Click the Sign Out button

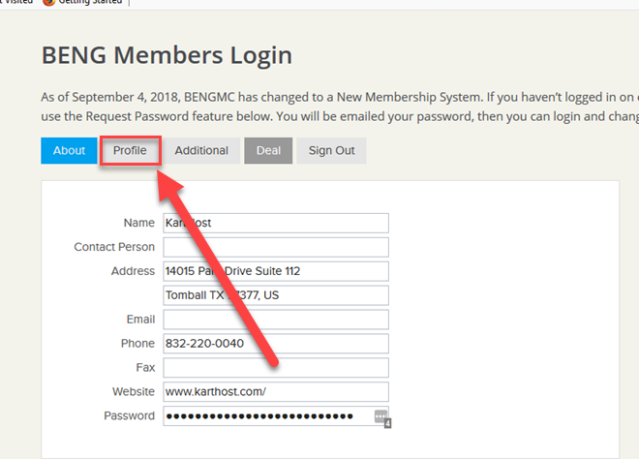331,150
